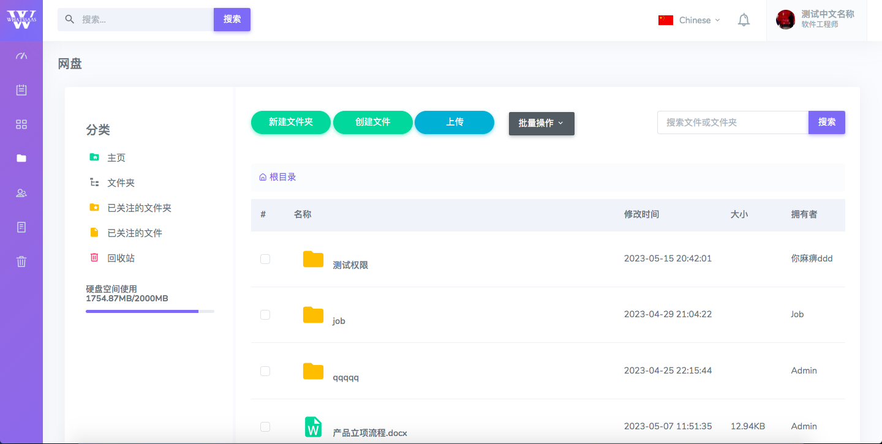Open the trash icon at sidebar bottom
Image resolution: width=882 pixels, height=444 pixels.
coord(21,262)
